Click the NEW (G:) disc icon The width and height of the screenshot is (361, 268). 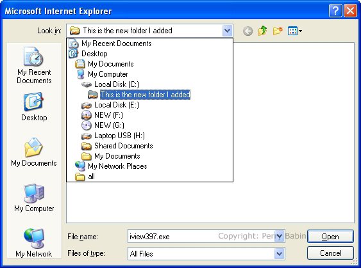[x=87, y=125]
